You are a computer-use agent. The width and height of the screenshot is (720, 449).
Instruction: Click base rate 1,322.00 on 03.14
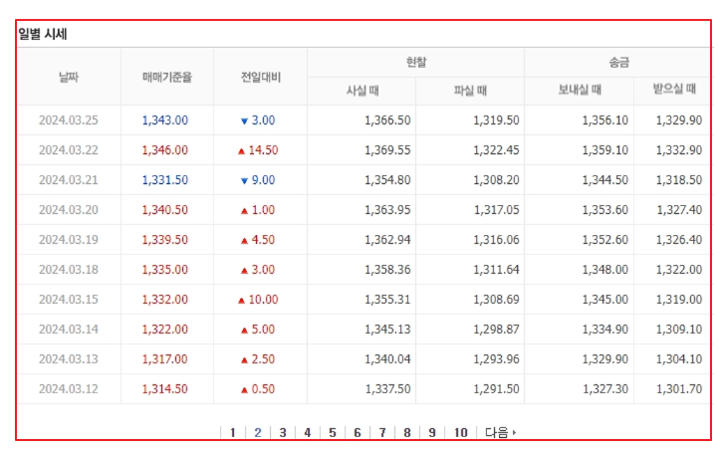point(165,330)
